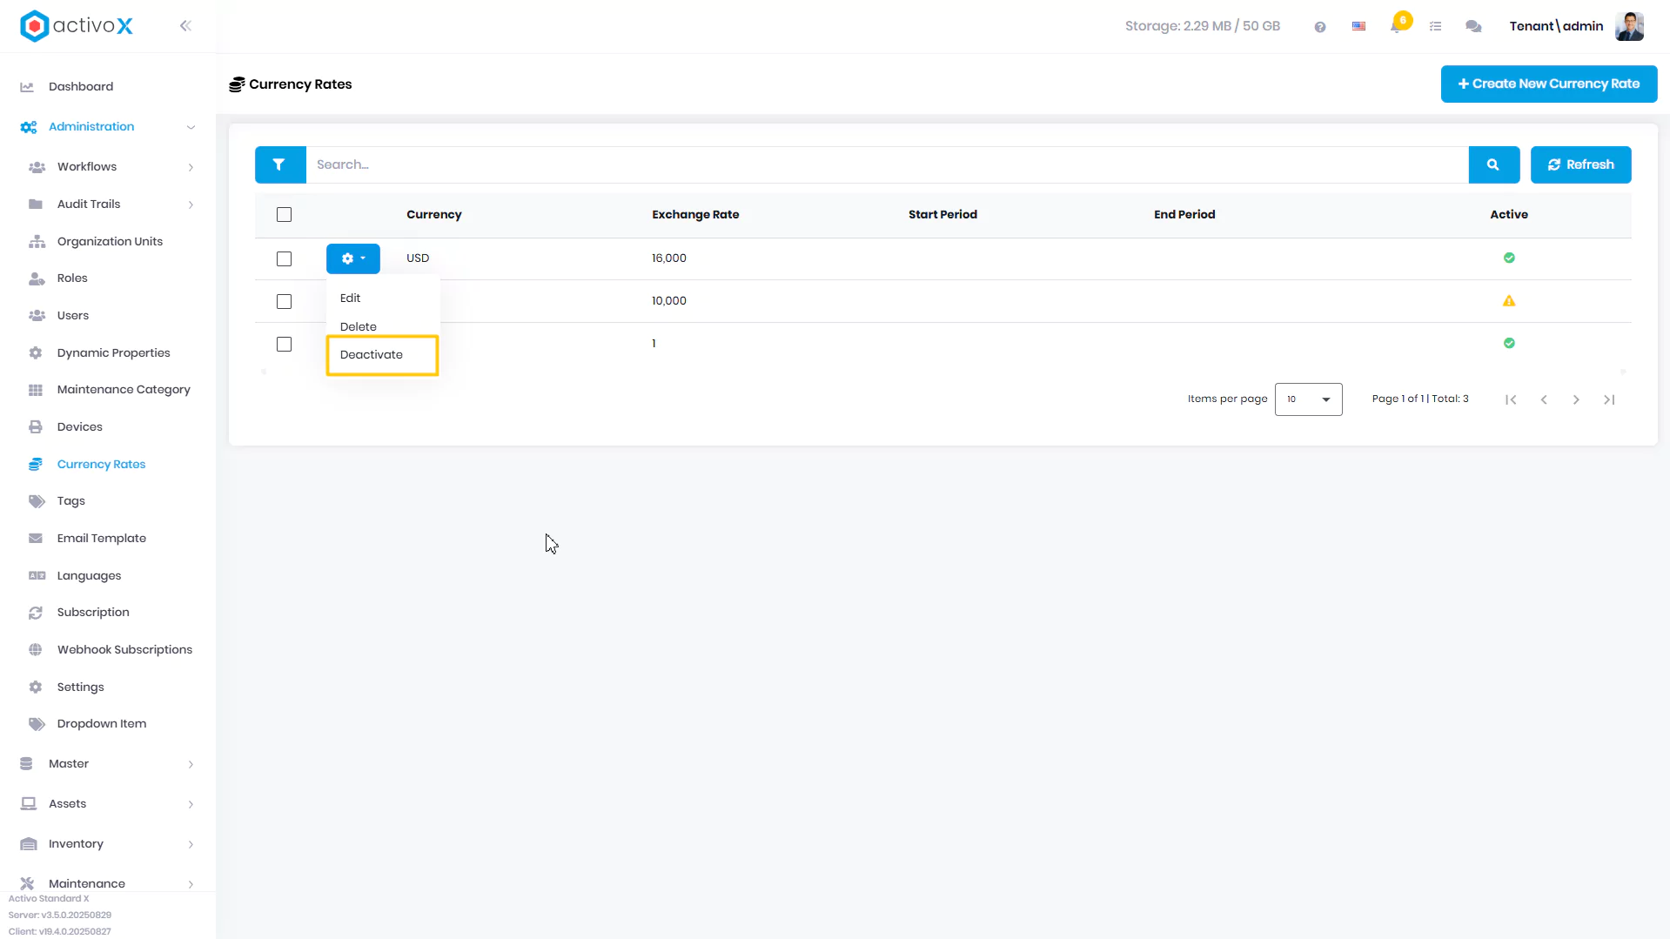Screen dimensions: 1670x939
Task: Click the filter funnel button
Action: click(279, 164)
